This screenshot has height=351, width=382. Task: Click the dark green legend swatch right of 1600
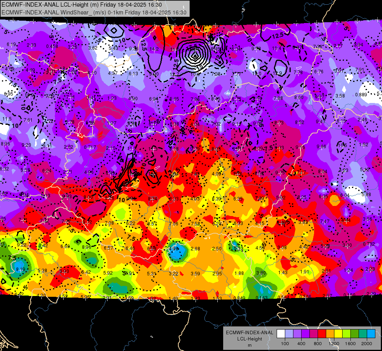tap(354, 334)
